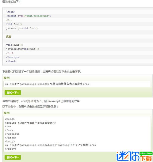Image resolution: width=153 pixels, height=162 pixels.
Task: Click the <body> line in second example
Action: 10,141
